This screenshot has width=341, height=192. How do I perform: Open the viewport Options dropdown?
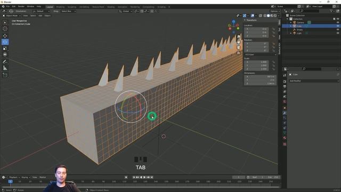click(x=275, y=11)
